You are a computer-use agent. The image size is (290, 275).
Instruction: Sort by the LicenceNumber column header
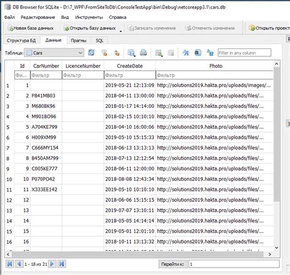pos(83,66)
